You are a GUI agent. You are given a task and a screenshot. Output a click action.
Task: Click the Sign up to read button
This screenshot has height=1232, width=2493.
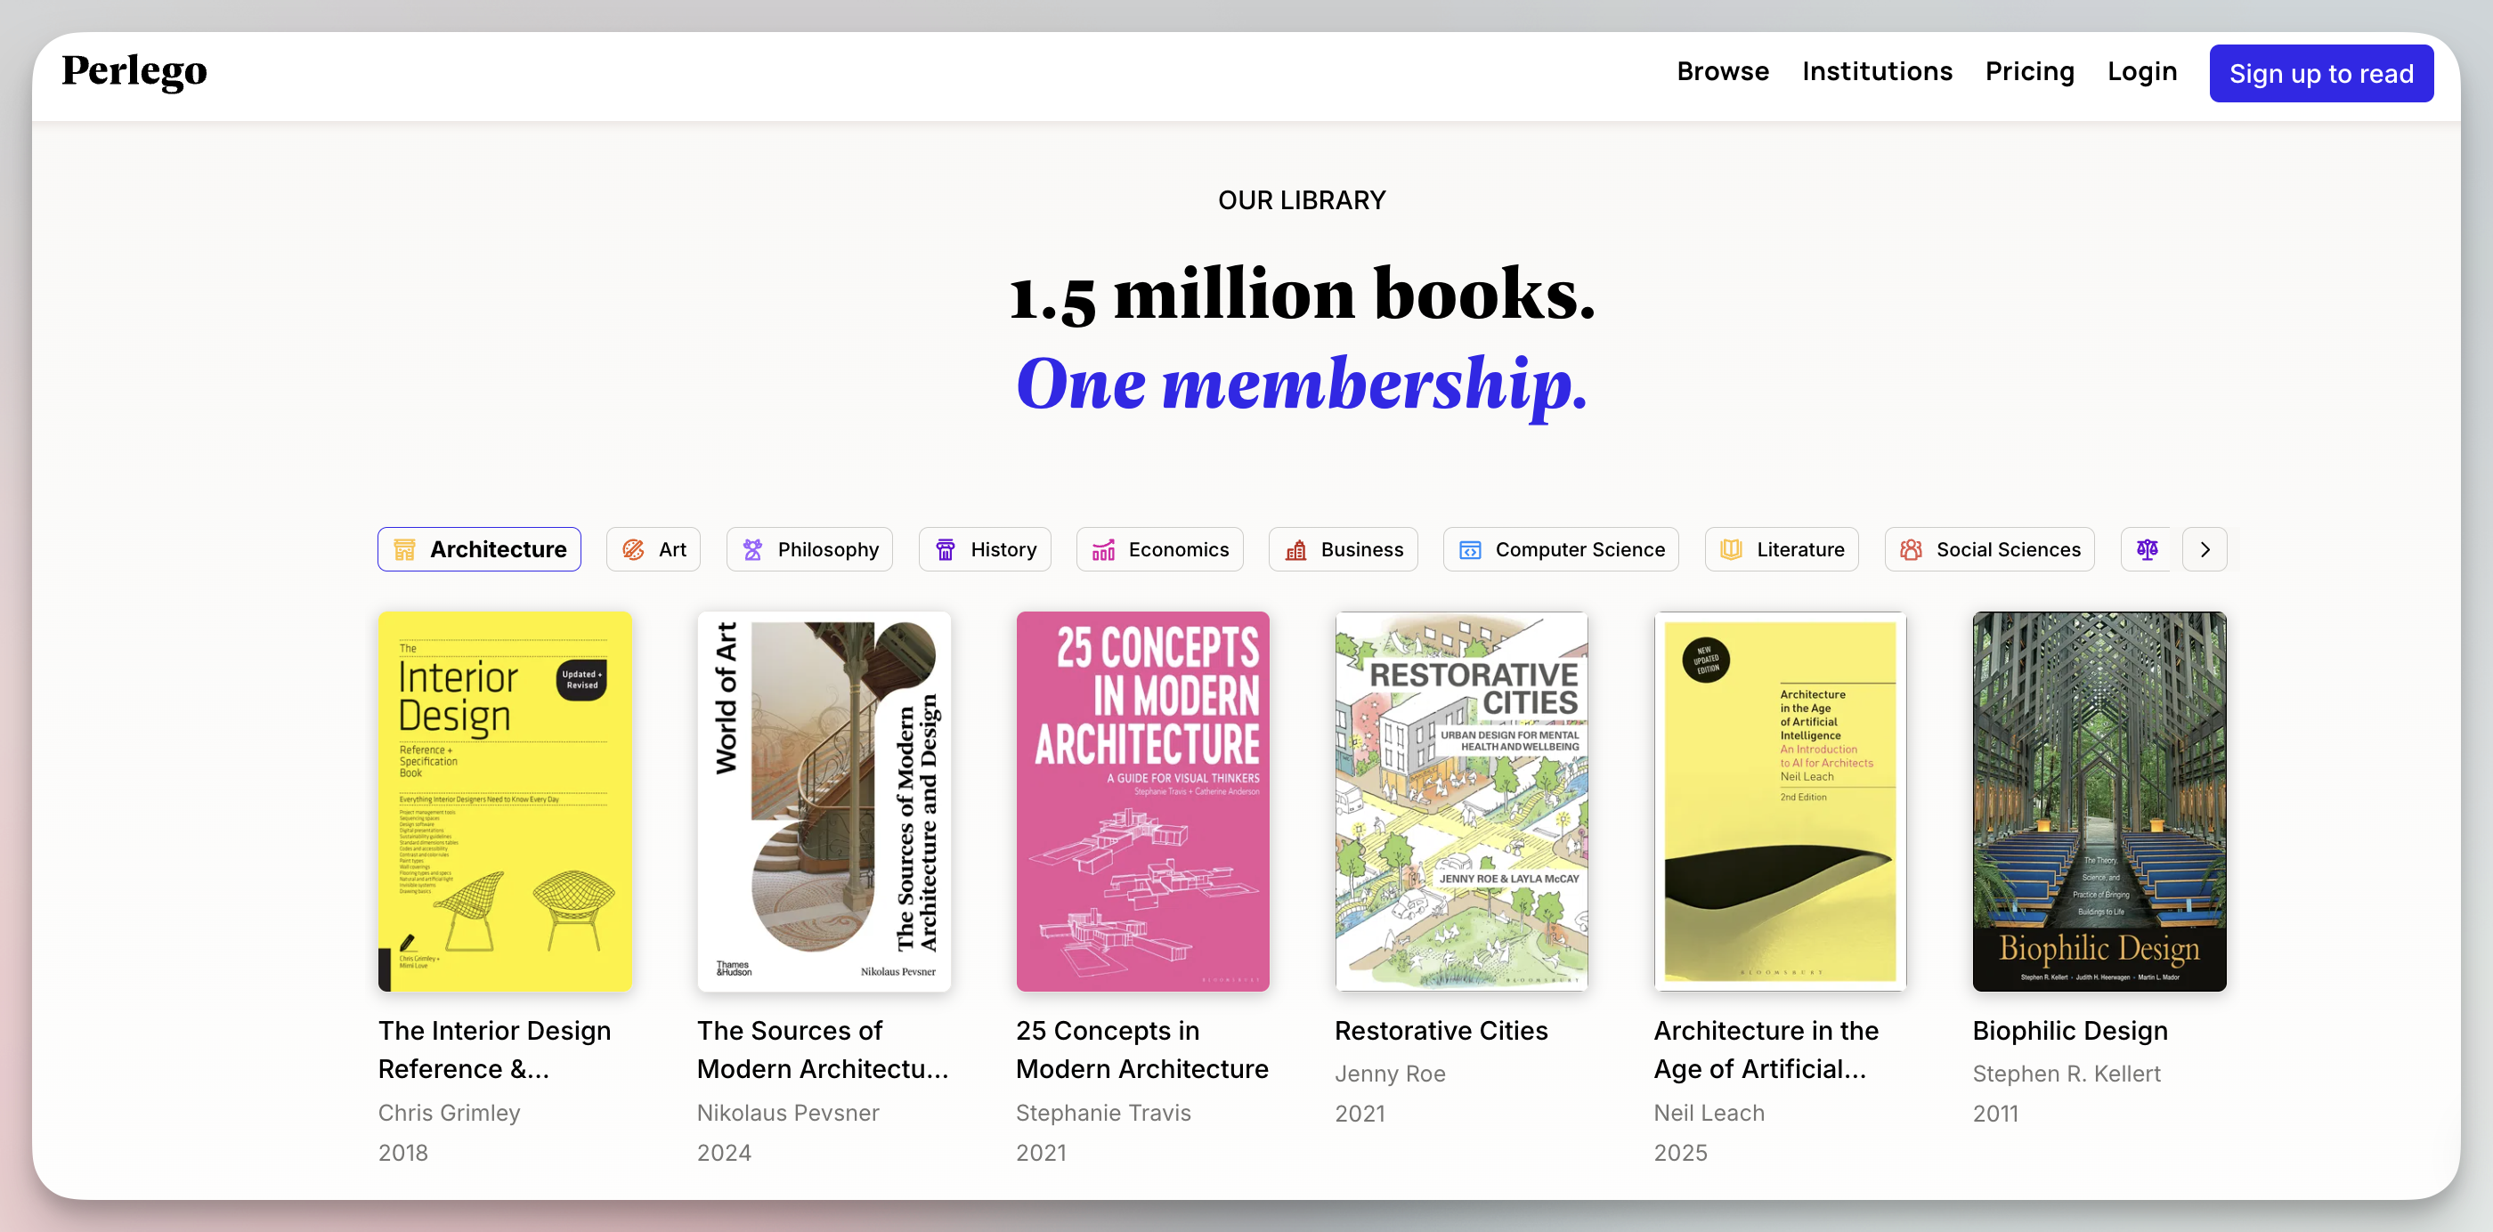click(2321, 74)
